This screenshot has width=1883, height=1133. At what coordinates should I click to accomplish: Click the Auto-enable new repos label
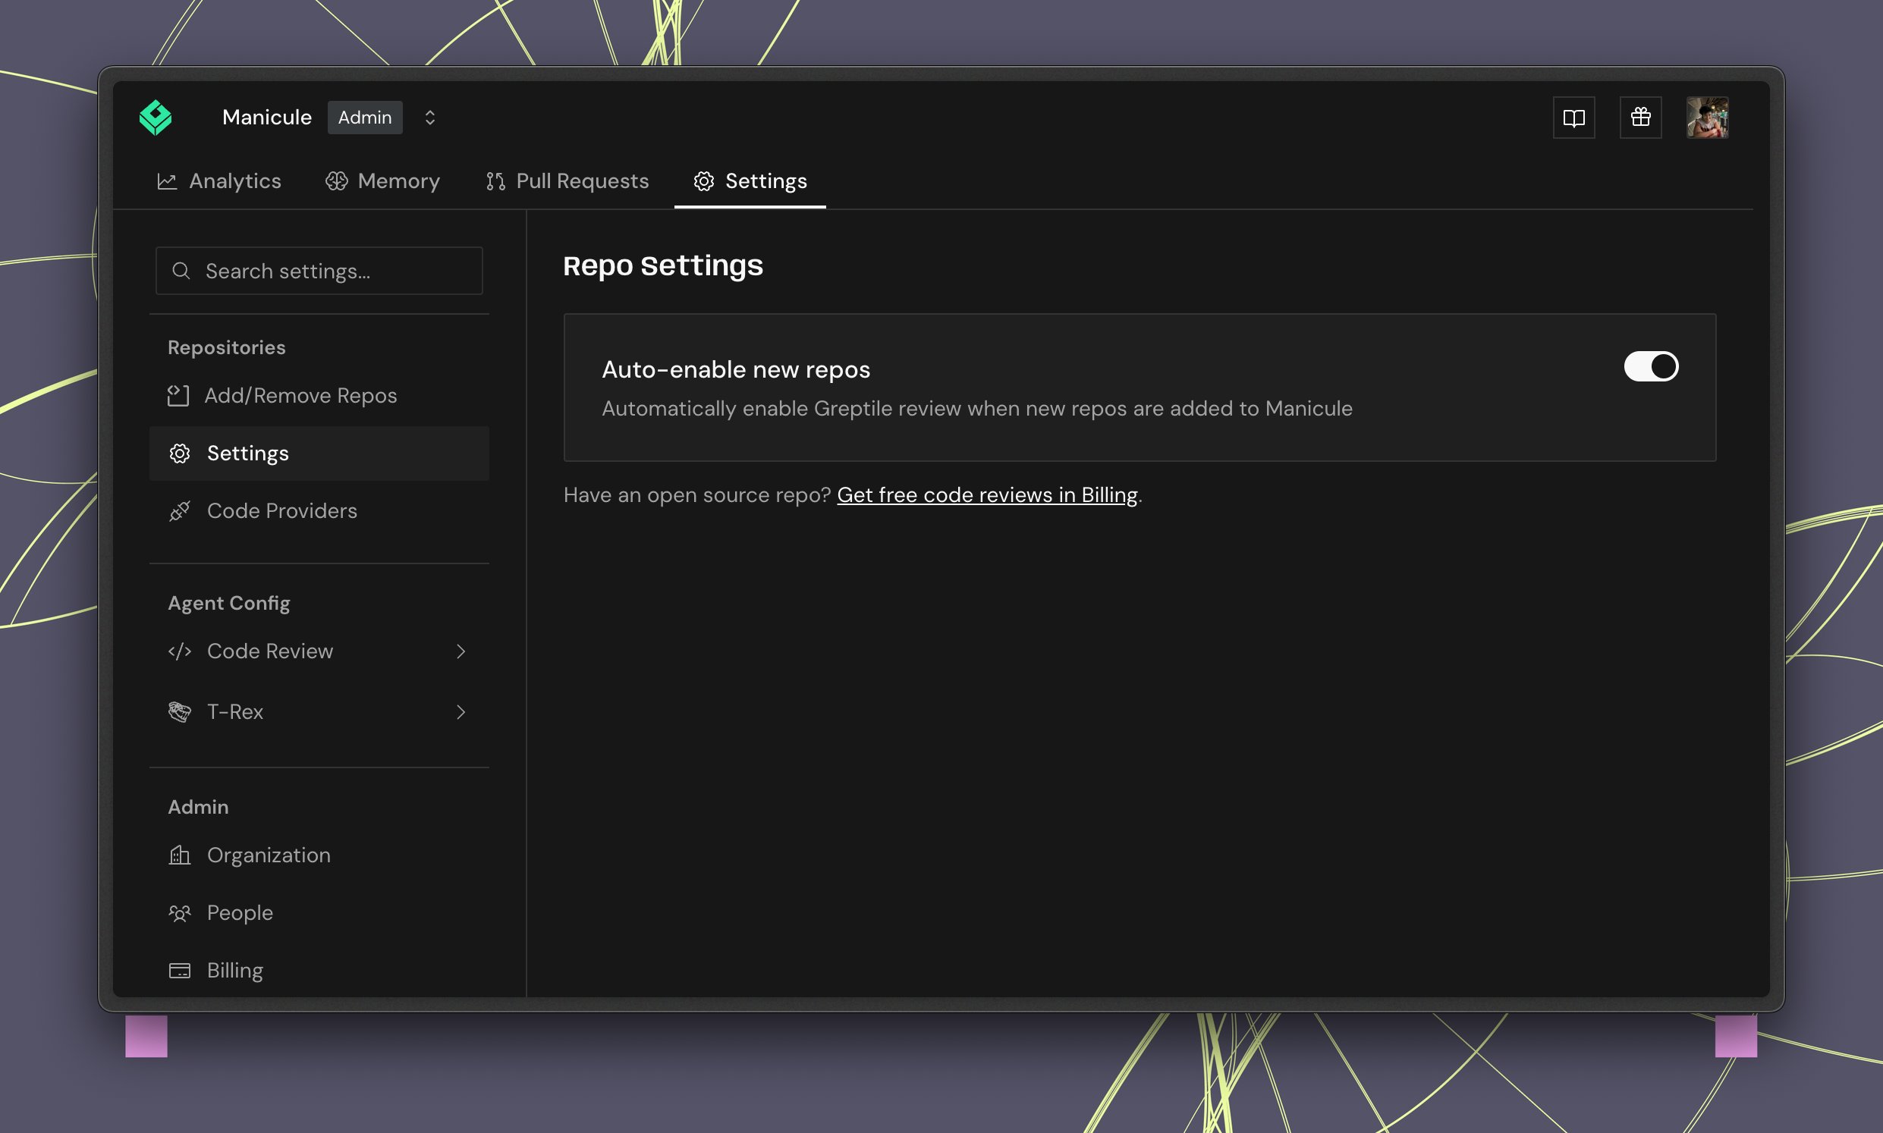click(x=736, y=369)
